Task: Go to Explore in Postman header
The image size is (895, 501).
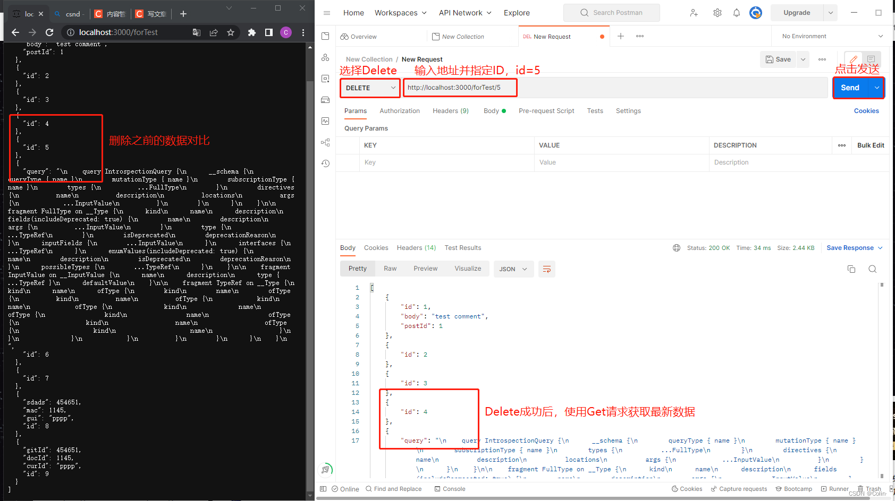Action: pyautogui.click(x=517, y=13)
